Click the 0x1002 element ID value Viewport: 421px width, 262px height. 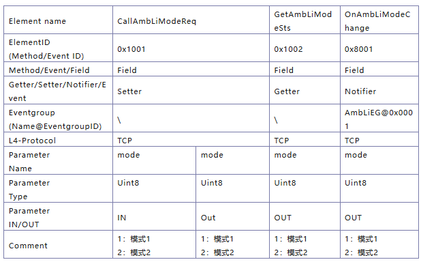click(x=288, y=49)
